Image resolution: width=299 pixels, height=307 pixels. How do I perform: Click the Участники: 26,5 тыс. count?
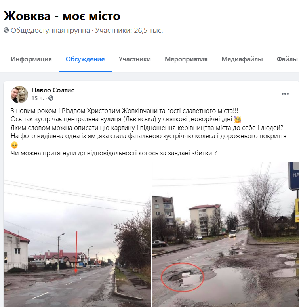129,31
